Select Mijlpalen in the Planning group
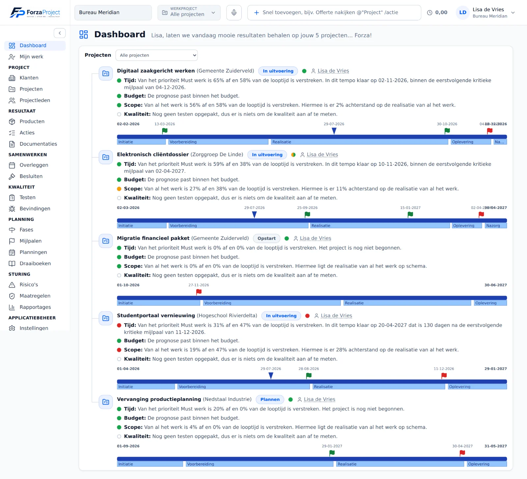527x479 pixels. click(35, 241)
